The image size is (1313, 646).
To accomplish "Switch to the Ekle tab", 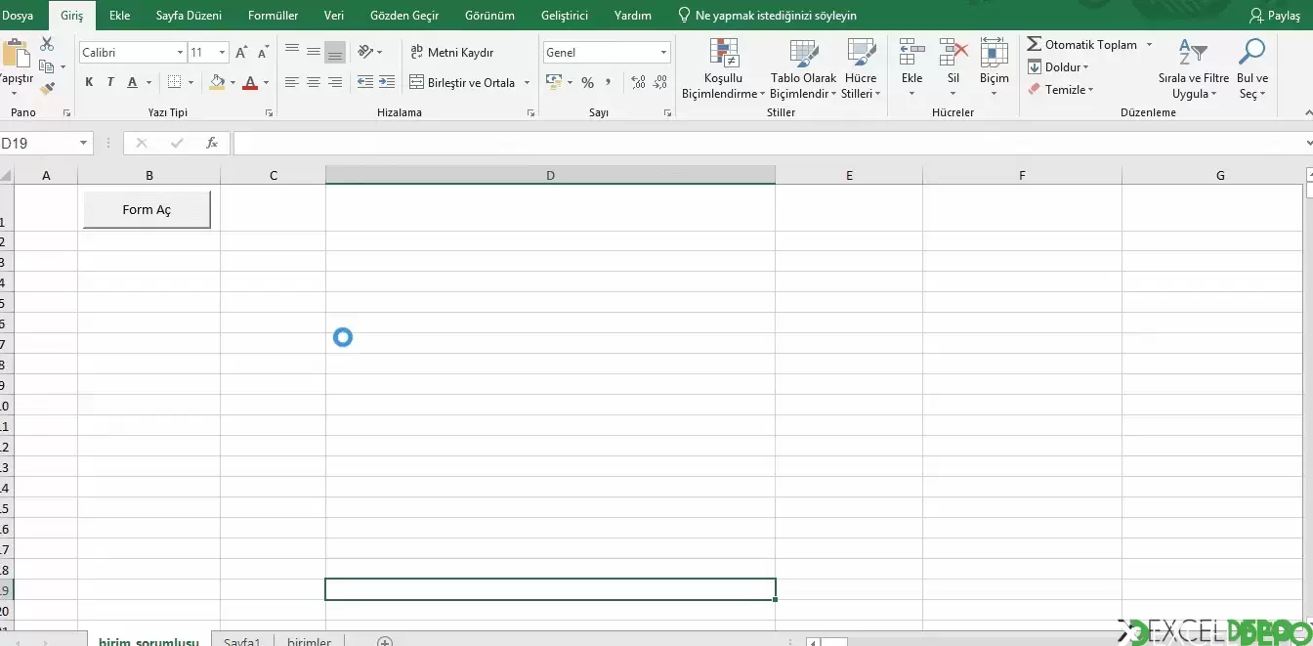I will [120, 16].
